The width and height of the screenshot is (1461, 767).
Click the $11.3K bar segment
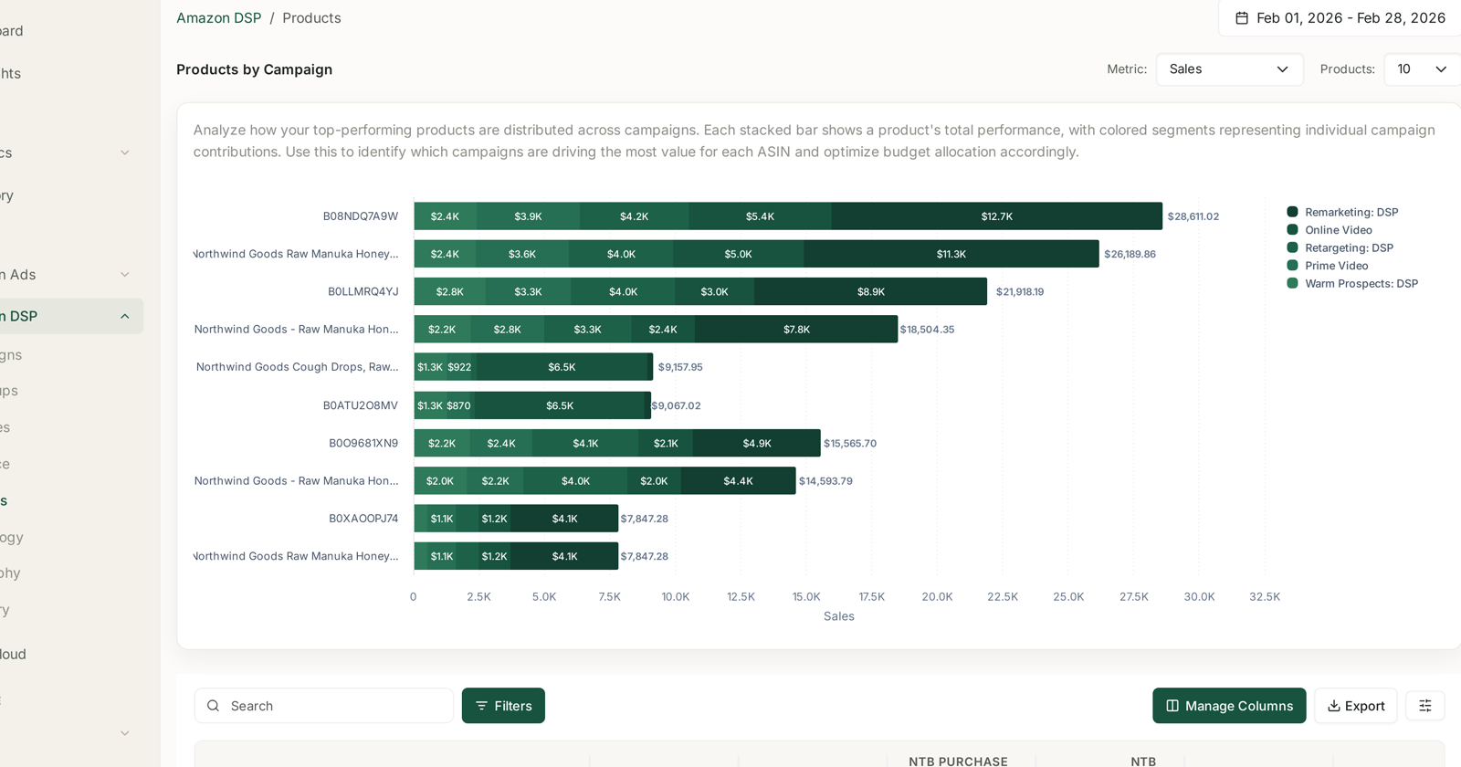click(951, 254)
